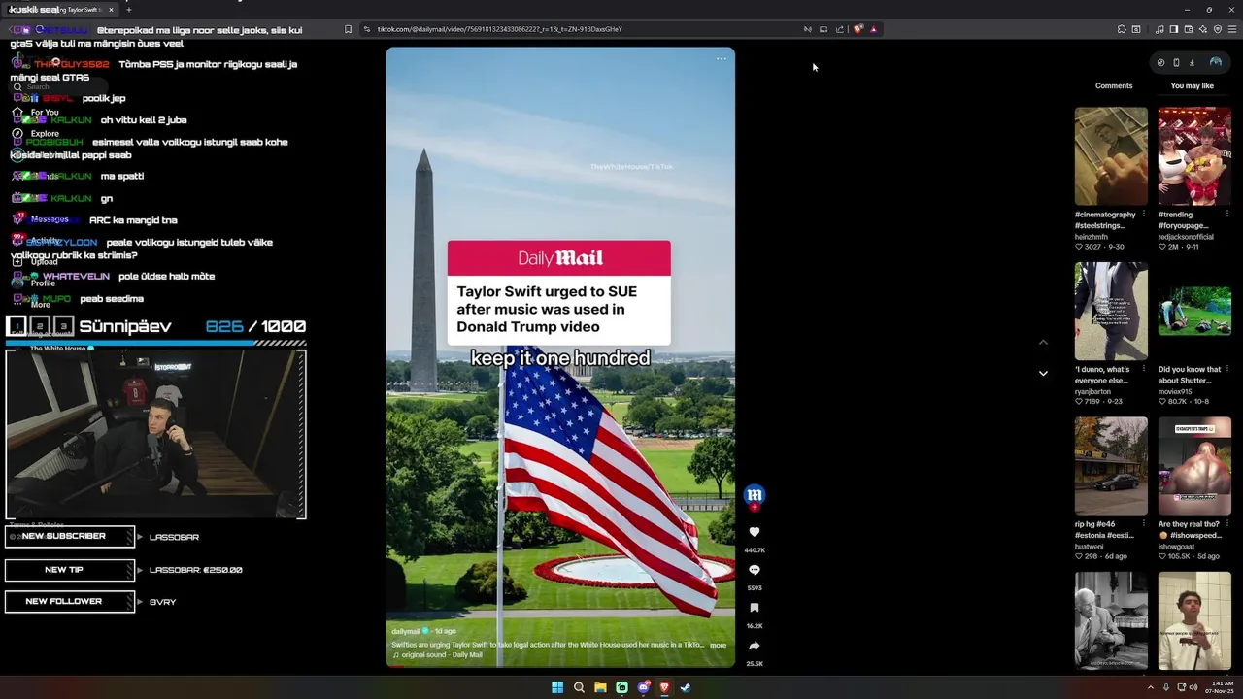
Task: Go to the previous video with up chevron
Action: point(1043,342)
